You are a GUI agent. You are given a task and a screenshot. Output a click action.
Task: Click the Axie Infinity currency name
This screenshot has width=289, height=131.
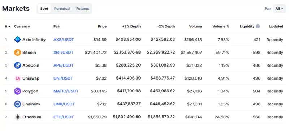(34, 40)
